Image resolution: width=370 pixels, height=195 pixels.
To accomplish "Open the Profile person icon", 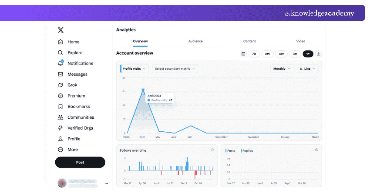I will point(61,139).
